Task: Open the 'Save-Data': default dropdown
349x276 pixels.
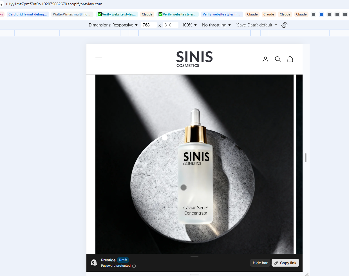Action: (257, 25)
